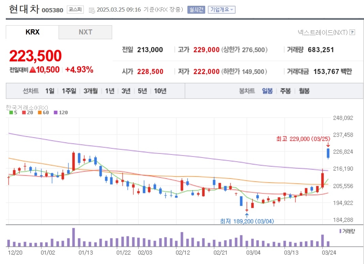Click the opening price value 228,500
Screen dimensions: 364x264
pyautogui.click(x=150, y=72)
